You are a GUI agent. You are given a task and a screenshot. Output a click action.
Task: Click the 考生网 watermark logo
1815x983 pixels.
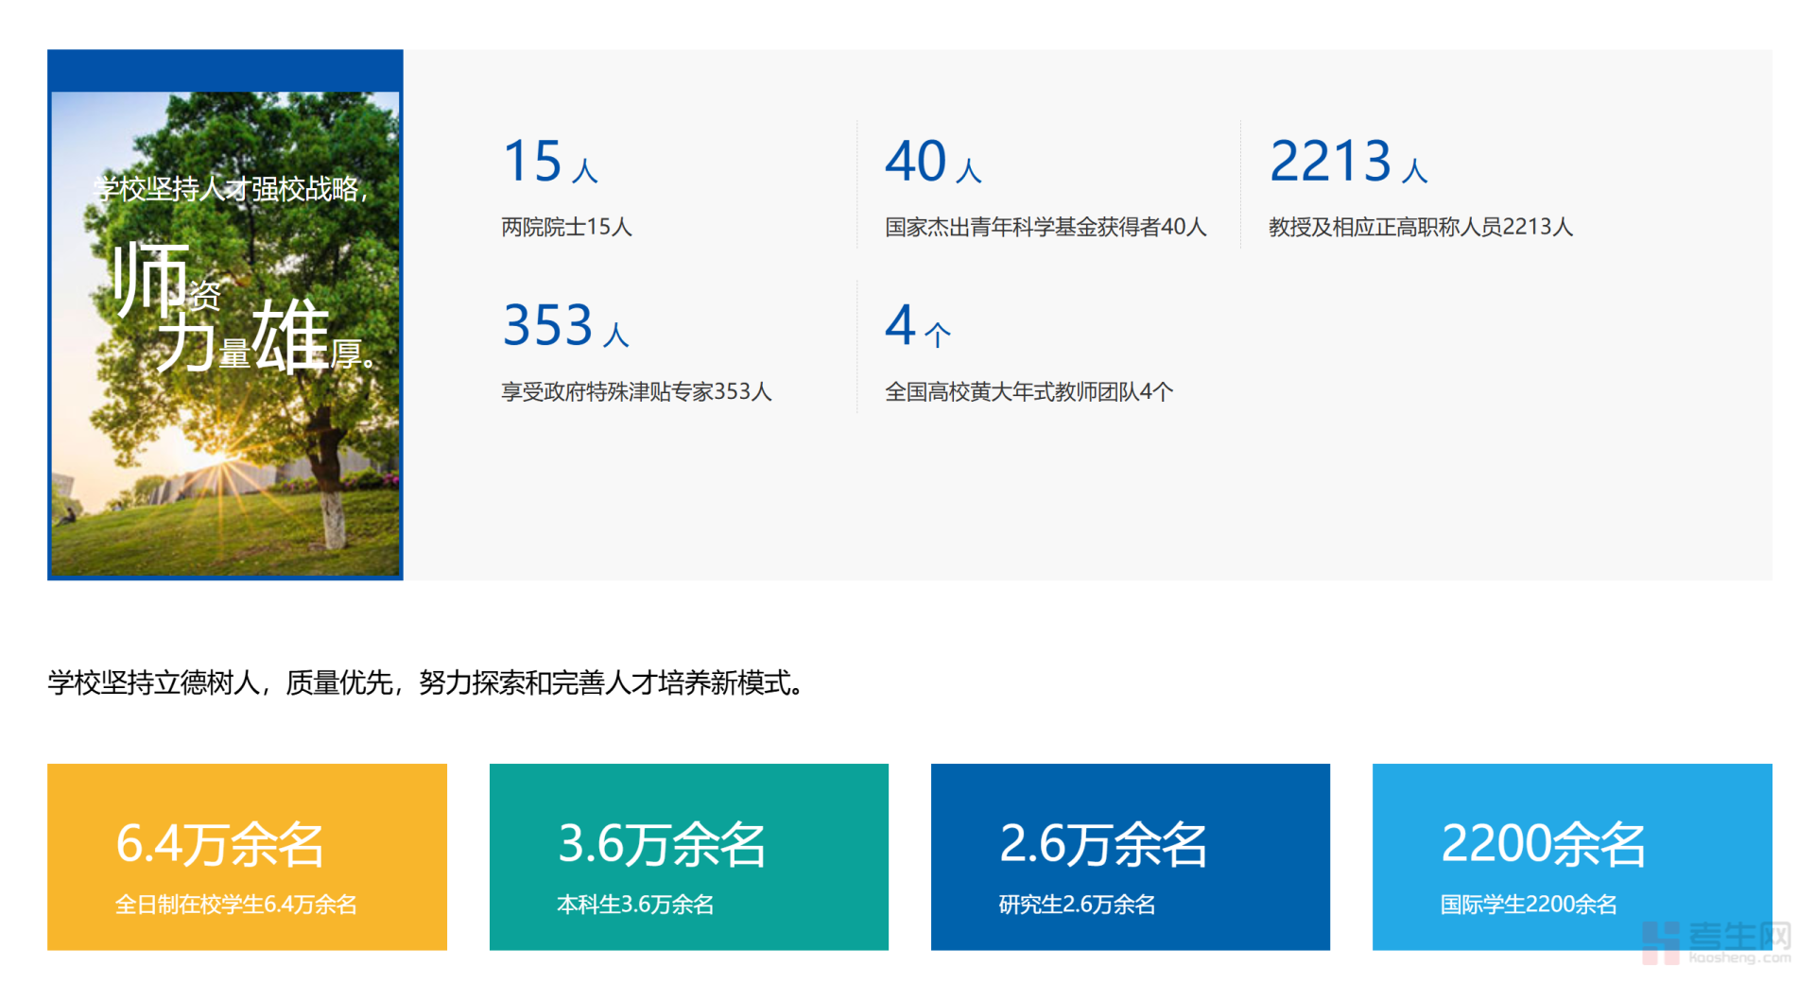coord(1716,942)
